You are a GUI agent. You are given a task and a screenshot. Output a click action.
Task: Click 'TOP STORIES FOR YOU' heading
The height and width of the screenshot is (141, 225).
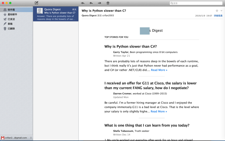coord(116,37)
